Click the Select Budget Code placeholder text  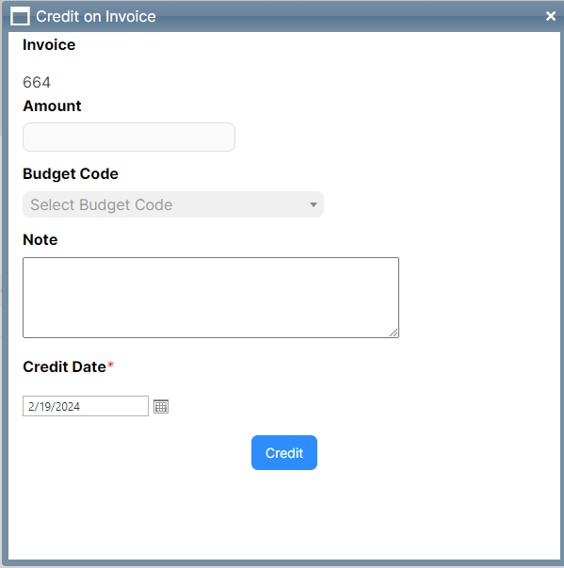pos(102,204)
